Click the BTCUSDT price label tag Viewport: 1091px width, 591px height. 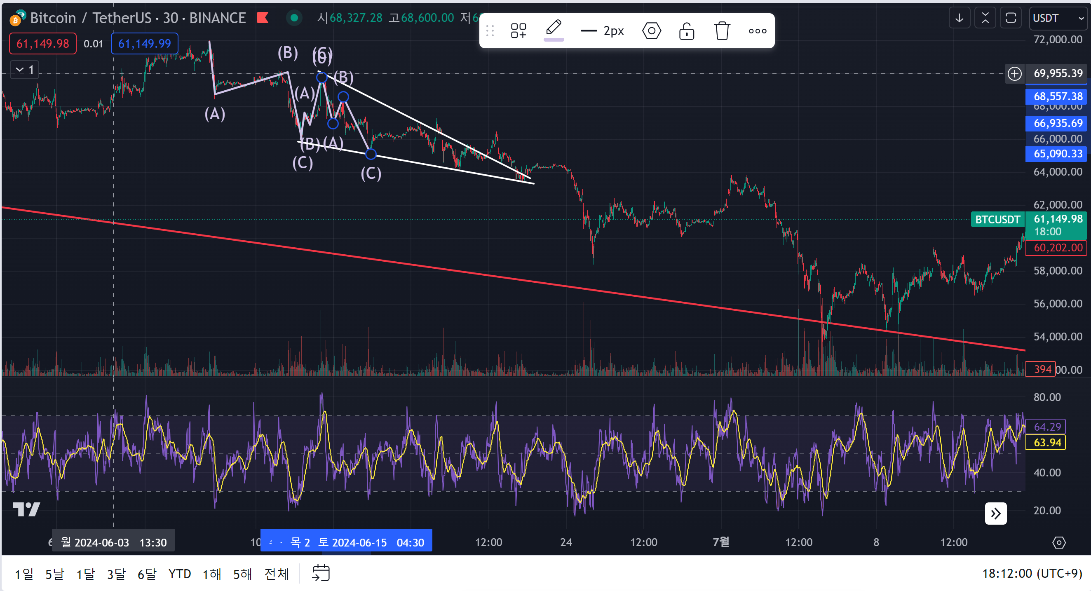click(x=997, y=220)
